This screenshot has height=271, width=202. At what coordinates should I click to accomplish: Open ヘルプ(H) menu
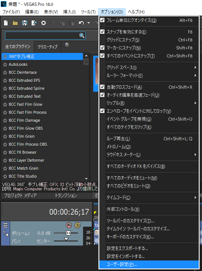[x=136, y=12]
